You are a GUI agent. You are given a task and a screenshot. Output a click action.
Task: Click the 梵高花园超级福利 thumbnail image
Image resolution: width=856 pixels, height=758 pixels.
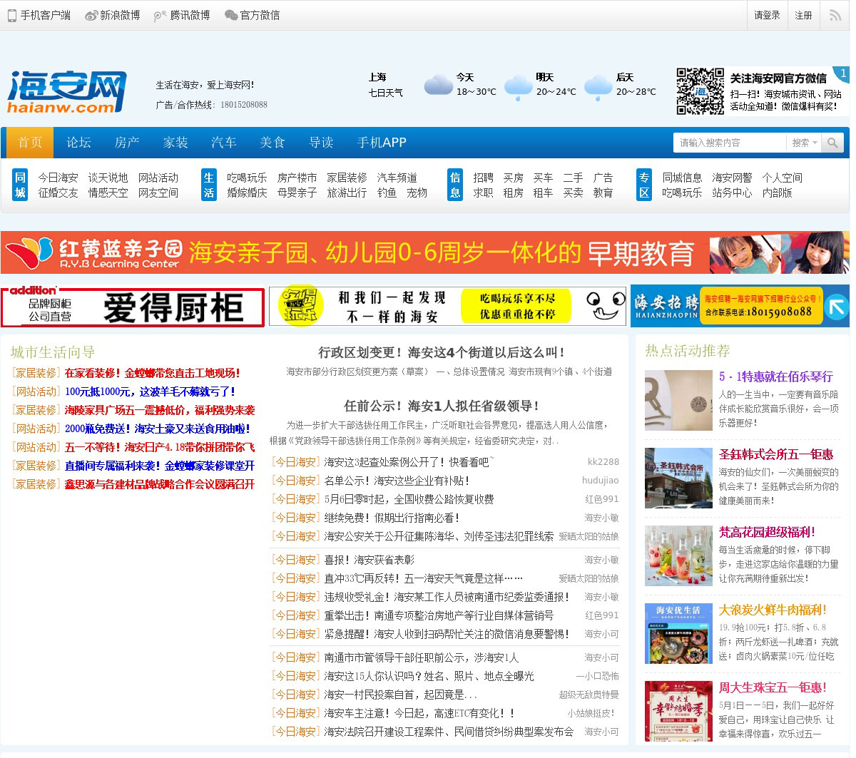point(678,555)
